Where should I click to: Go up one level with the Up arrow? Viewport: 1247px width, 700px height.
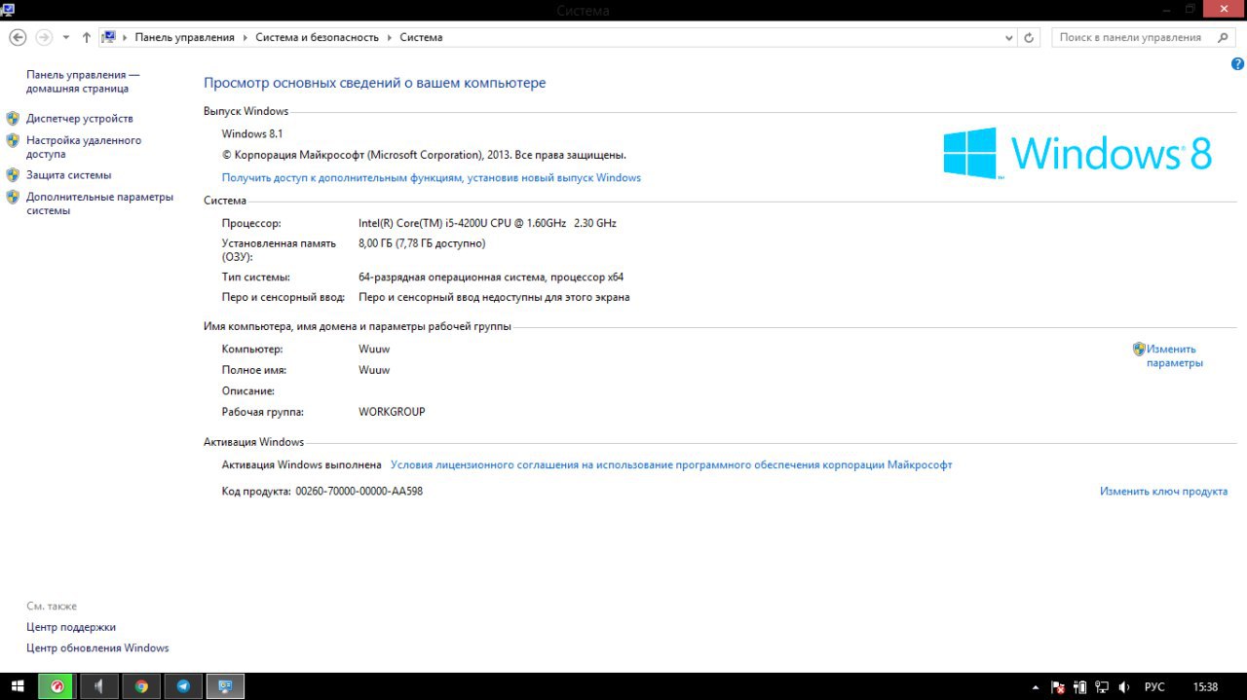click(x=87, y=37)
